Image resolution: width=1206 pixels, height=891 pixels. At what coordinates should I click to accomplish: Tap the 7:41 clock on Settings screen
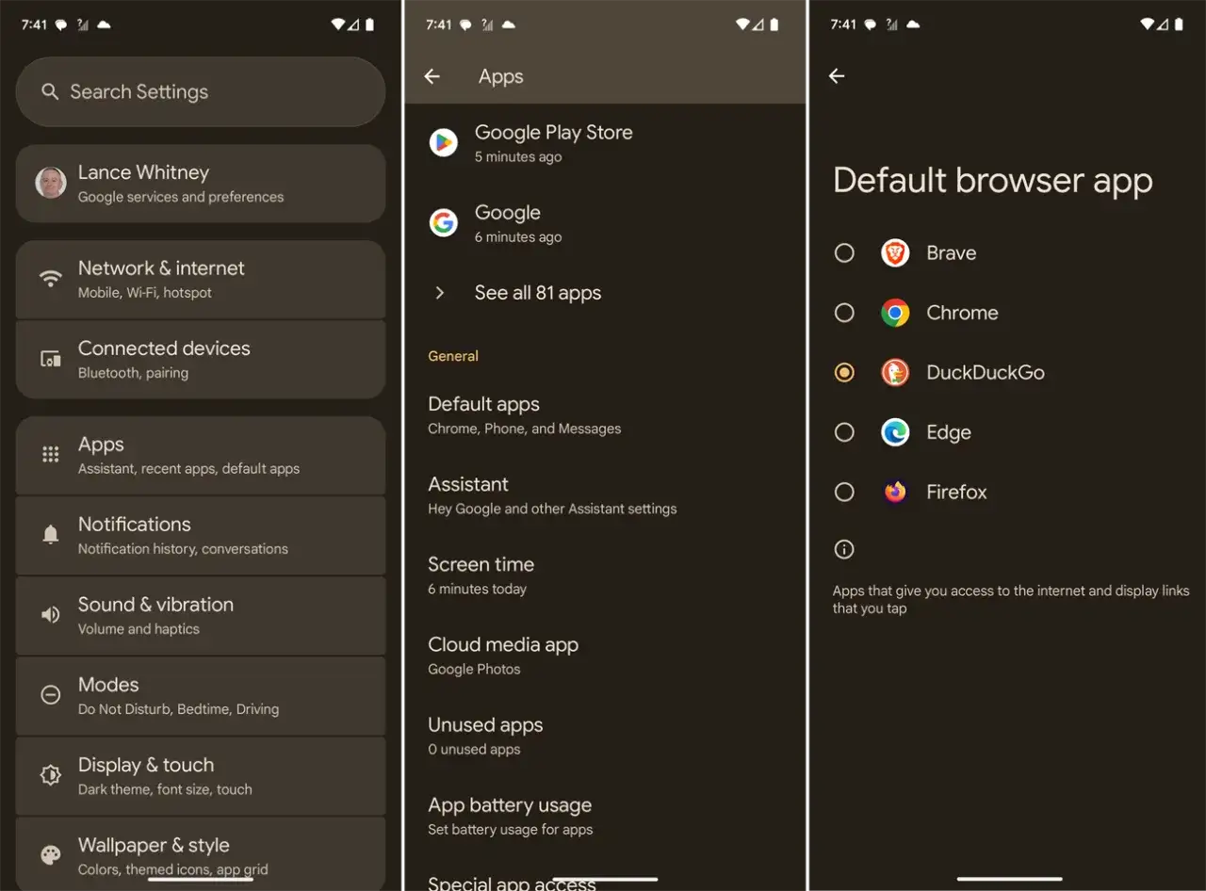pyautogui.click(x=34, y=24)
